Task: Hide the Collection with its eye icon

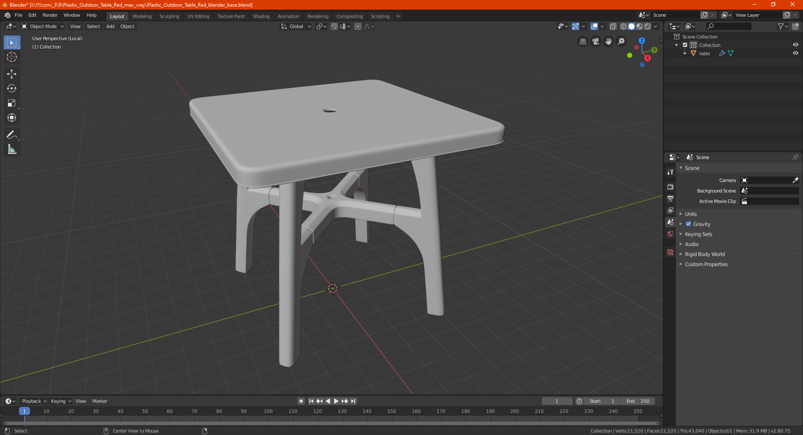Action: click(795, 45)
